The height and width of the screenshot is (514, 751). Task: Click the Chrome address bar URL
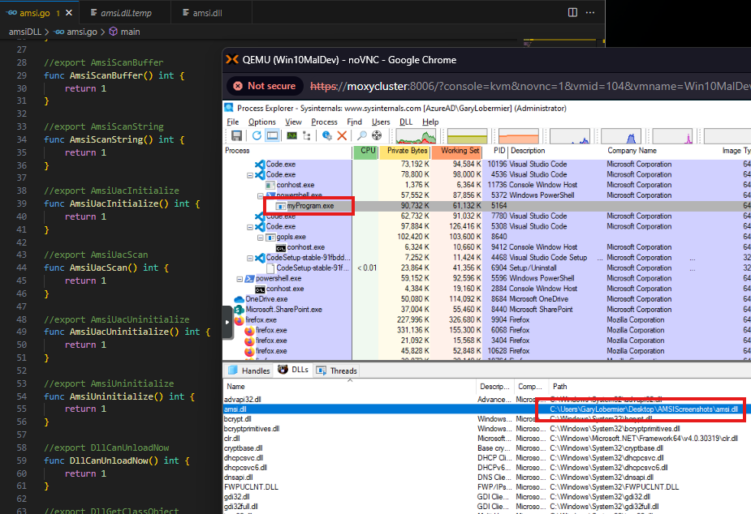[530, 87]
